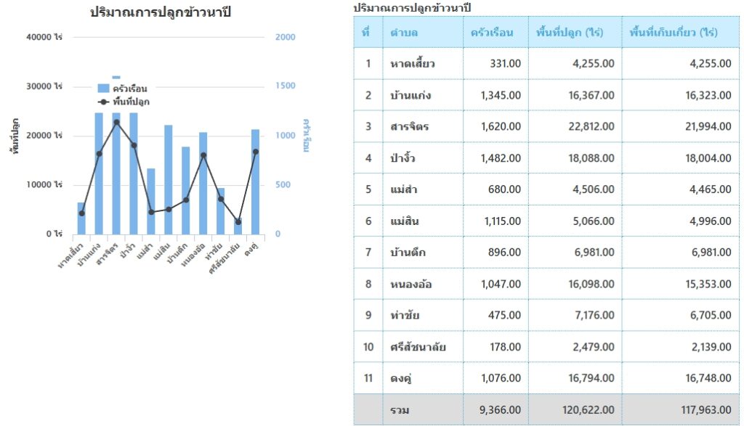Select the รวม total row label
Image resolution: width=744 pixels, height=426 pixels.
click(x=399, y=410)
